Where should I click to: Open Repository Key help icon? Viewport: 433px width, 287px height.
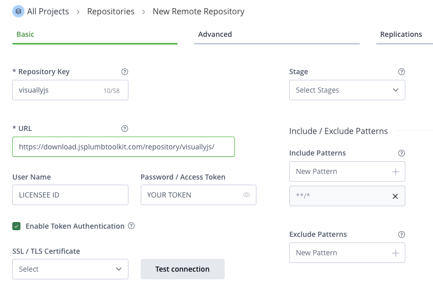point(124,72)
